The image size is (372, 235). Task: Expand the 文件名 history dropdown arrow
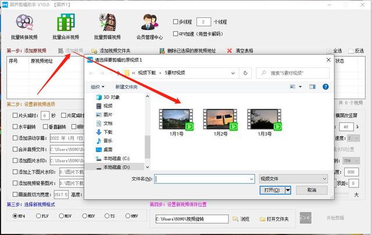pos(252,179)
